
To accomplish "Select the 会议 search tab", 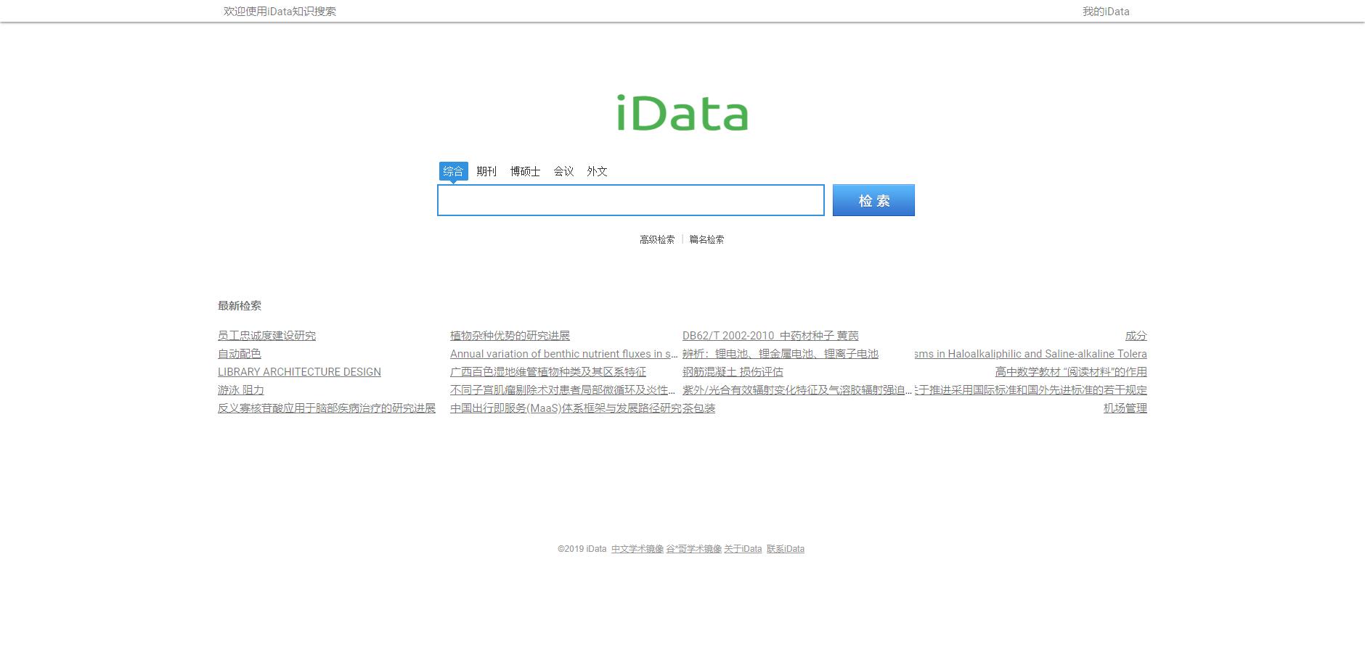I will [563, 171].
